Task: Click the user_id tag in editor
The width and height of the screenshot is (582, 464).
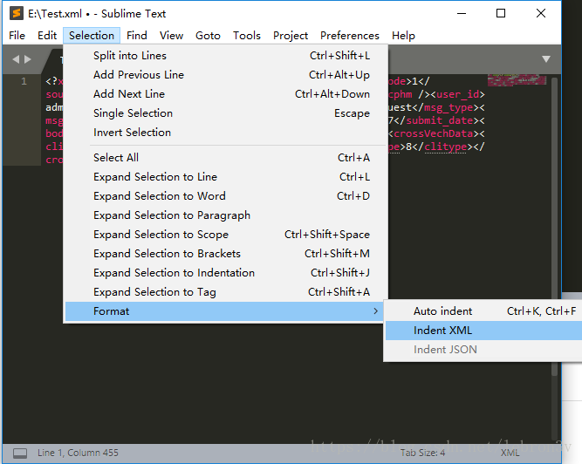Action: click(x=457, y=94)
